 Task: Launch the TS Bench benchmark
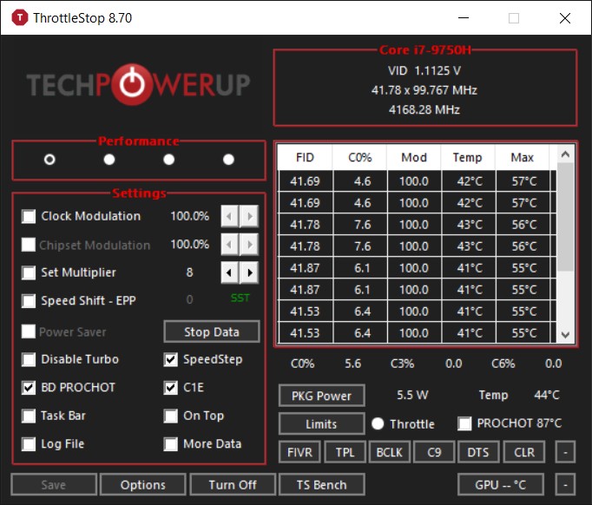tap(322, 484)
